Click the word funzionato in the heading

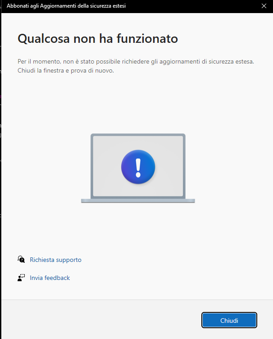(x=147, y=39)
